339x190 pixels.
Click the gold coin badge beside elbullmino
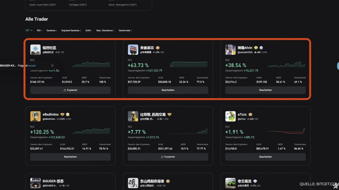68,114
